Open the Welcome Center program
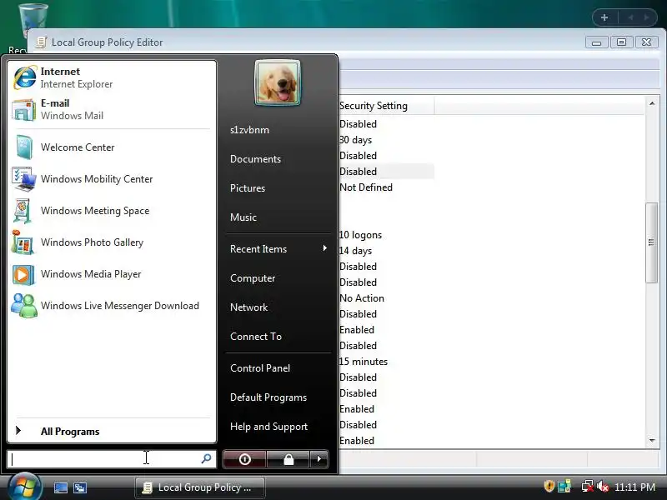 112,147
